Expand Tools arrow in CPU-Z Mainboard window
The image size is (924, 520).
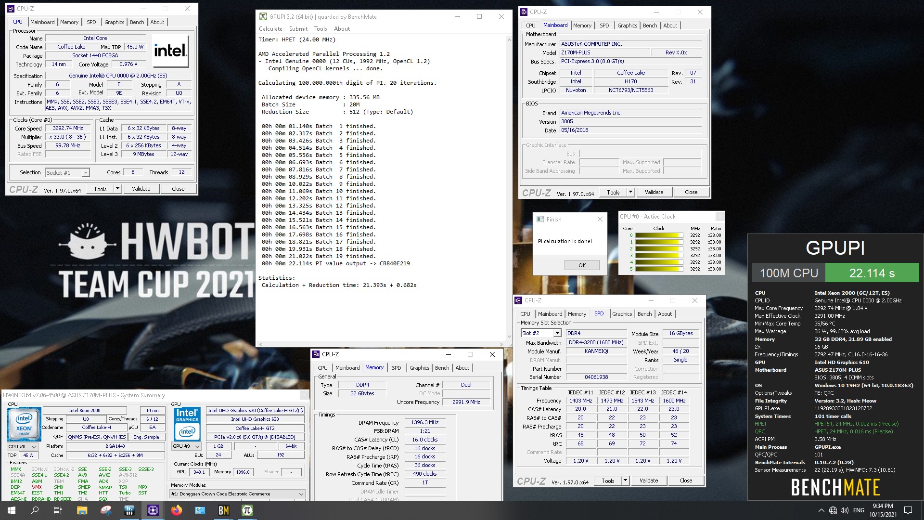pyautogui.click(x=630, y=192)
